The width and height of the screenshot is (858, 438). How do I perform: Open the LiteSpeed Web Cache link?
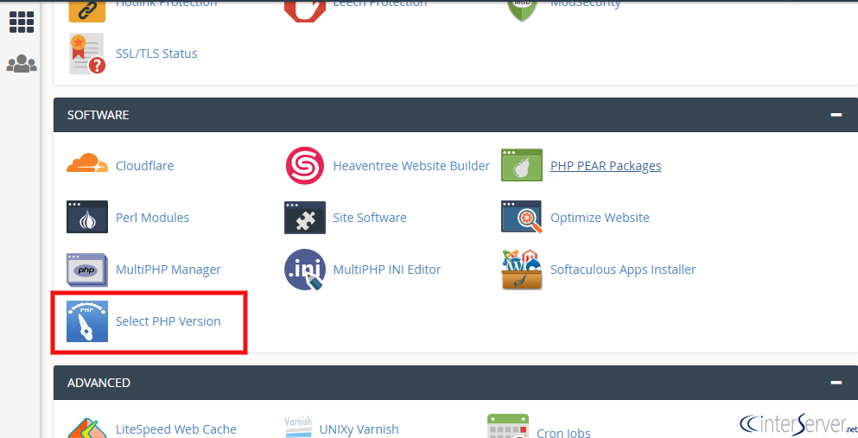[176, 430]
